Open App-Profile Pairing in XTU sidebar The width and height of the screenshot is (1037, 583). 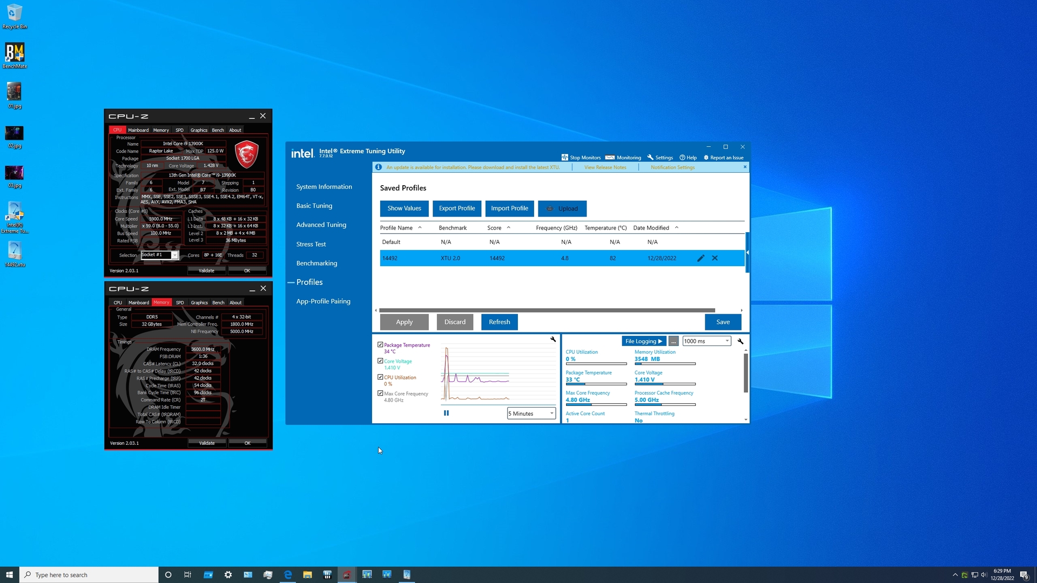tap(323, 301)
